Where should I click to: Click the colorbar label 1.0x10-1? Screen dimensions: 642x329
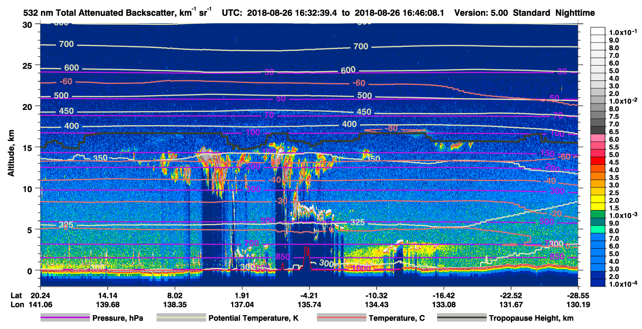[x=623, y=33]
